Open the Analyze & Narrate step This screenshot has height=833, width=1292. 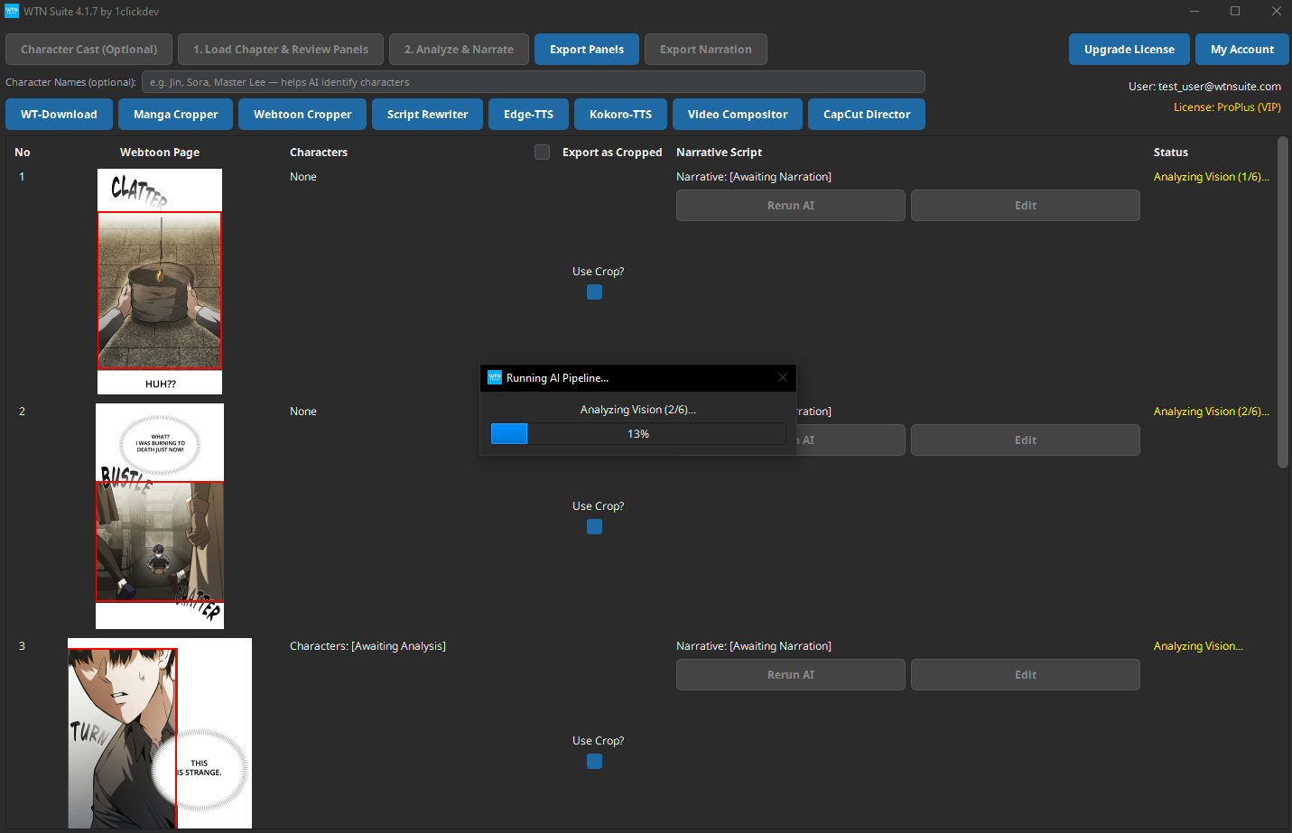[459, 49]
